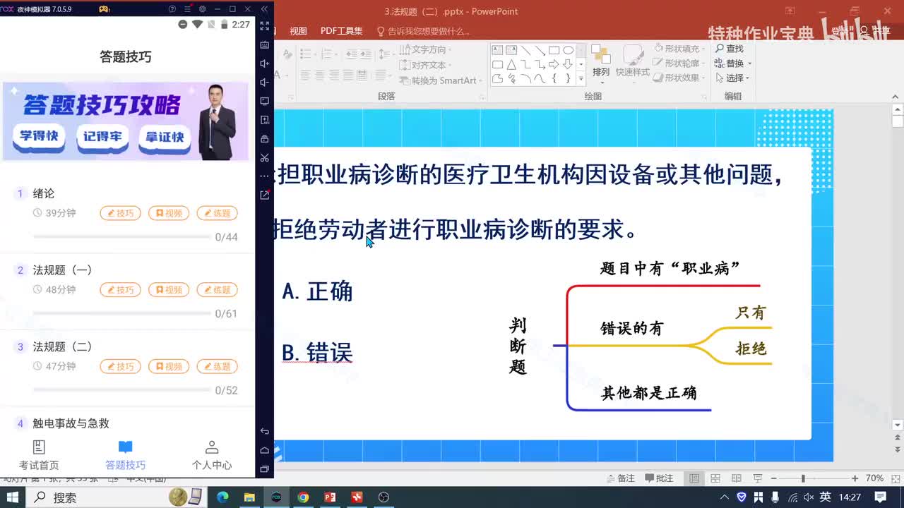Switch to 答题技巧 bottom tab

pos(125,456)
